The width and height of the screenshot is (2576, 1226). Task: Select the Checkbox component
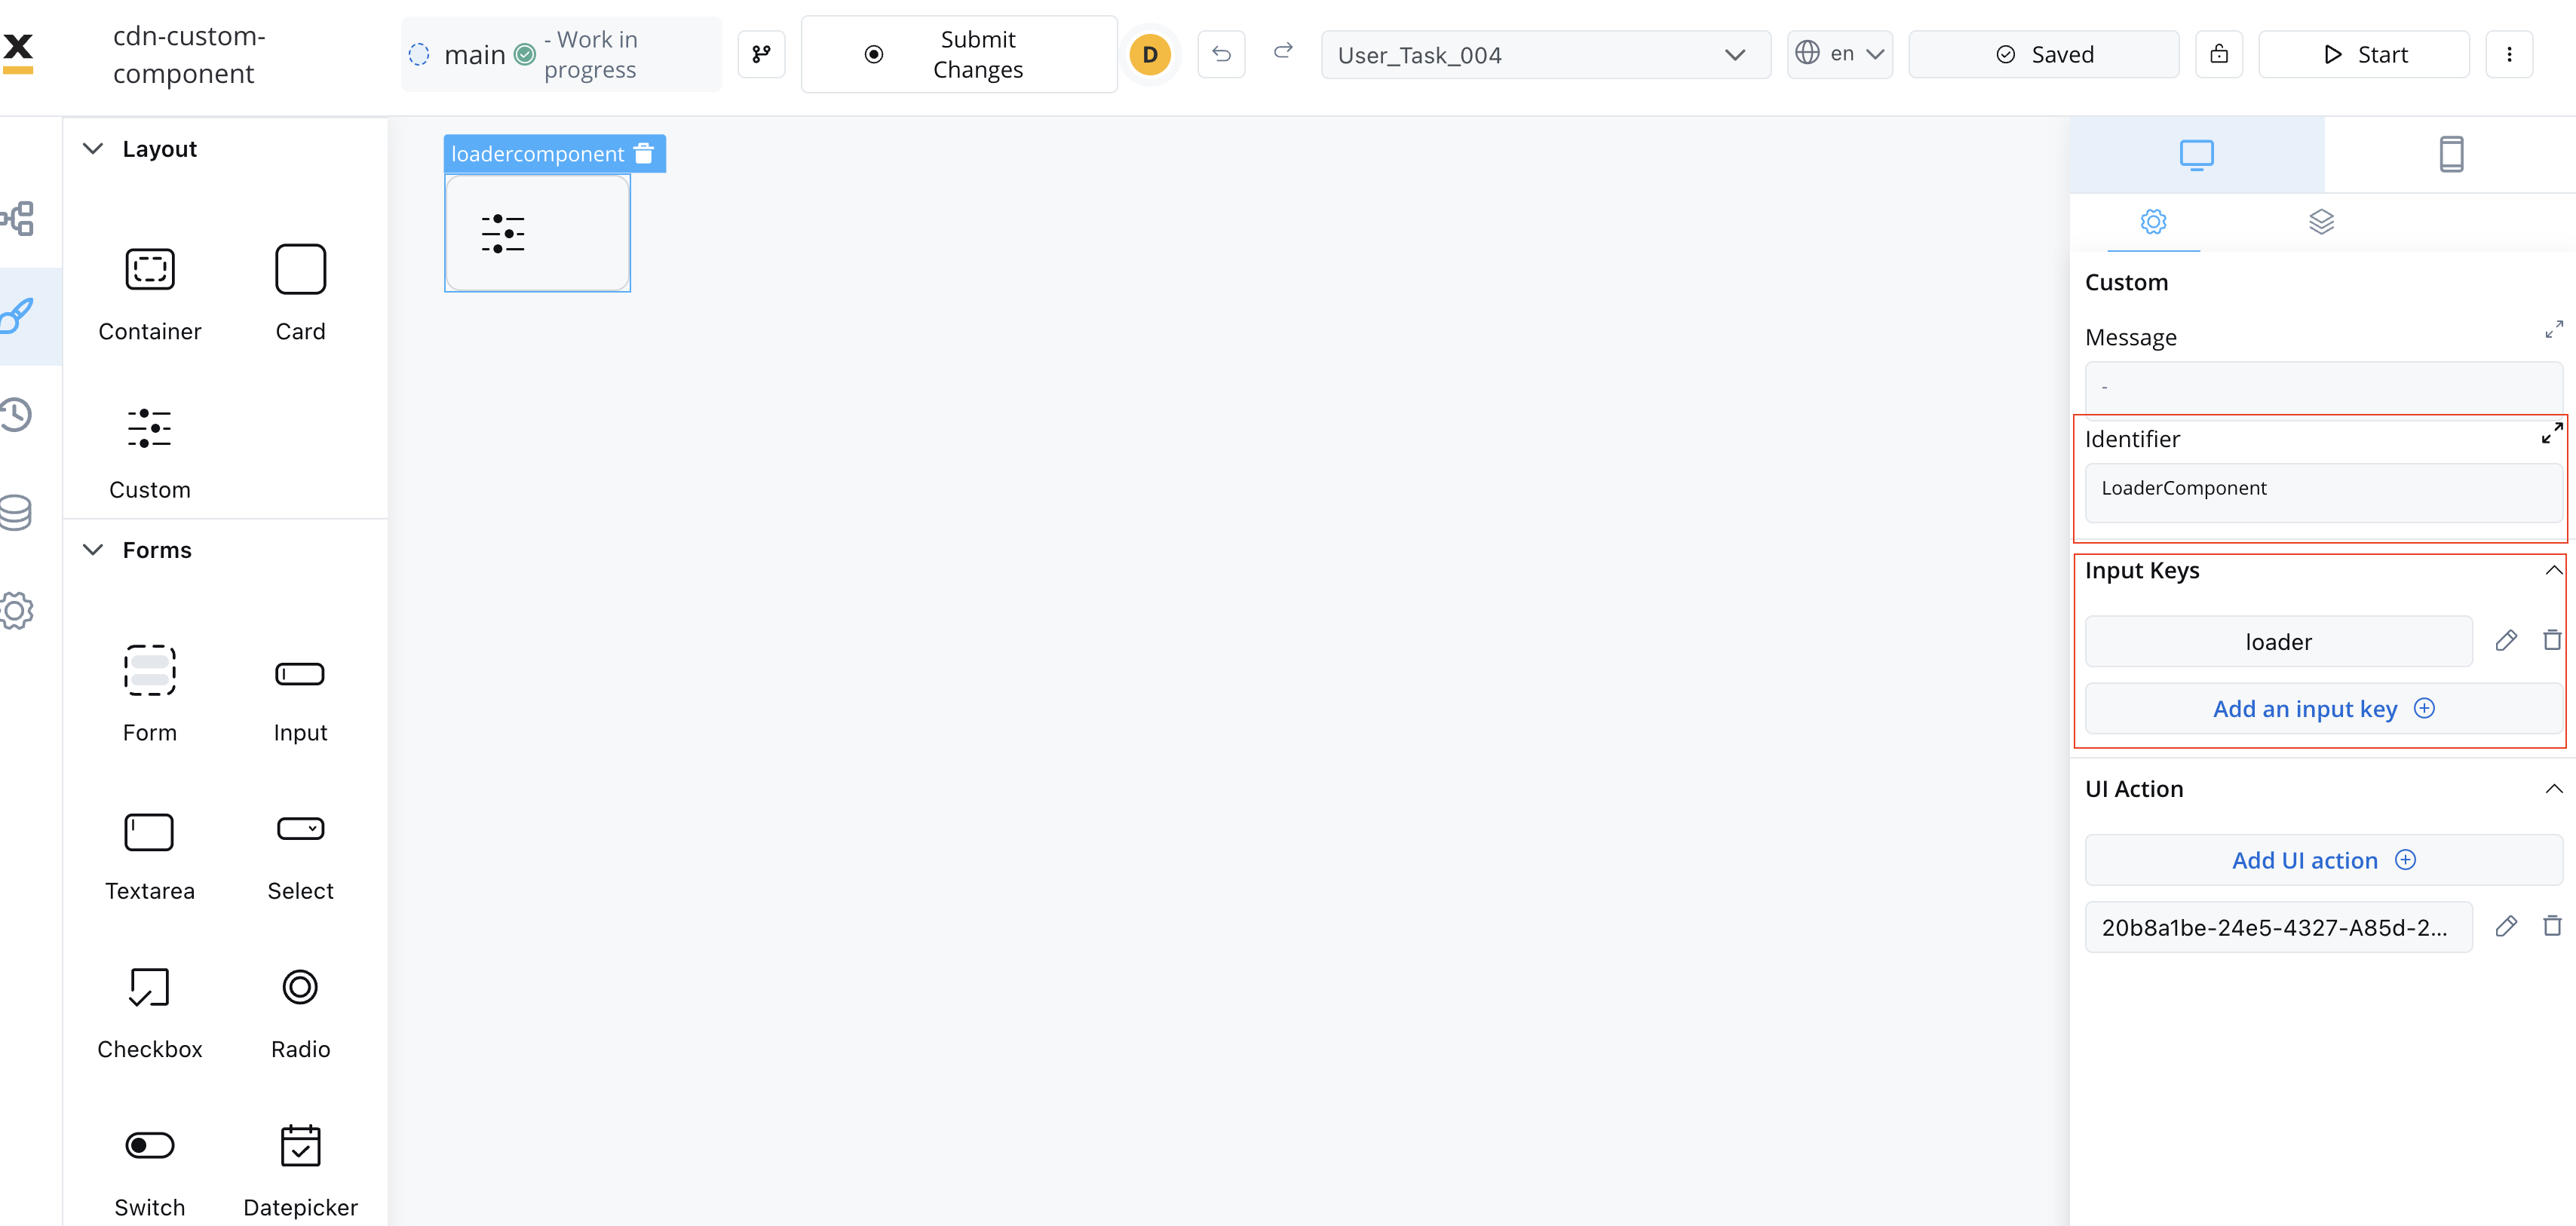point(150,1012)
